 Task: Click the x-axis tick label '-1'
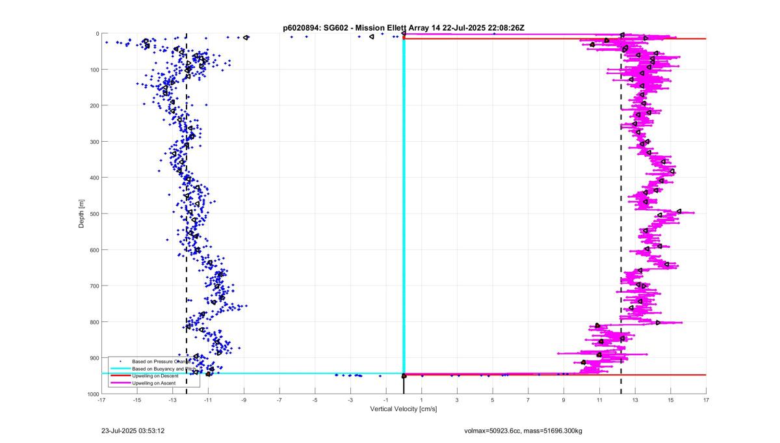click(x=386, y=400)
